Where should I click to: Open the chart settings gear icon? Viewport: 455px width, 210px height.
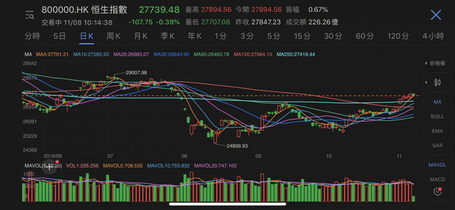click(x=437, y=192)
